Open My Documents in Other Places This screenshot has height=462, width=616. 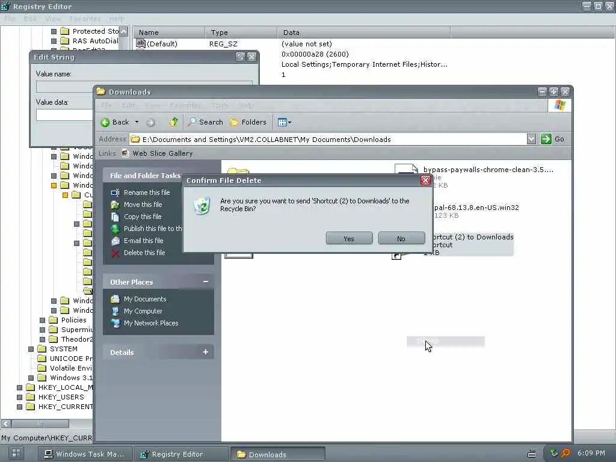[x=145, y=299]
